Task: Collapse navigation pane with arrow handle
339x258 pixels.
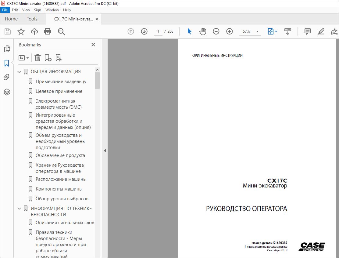Action: 105,151
